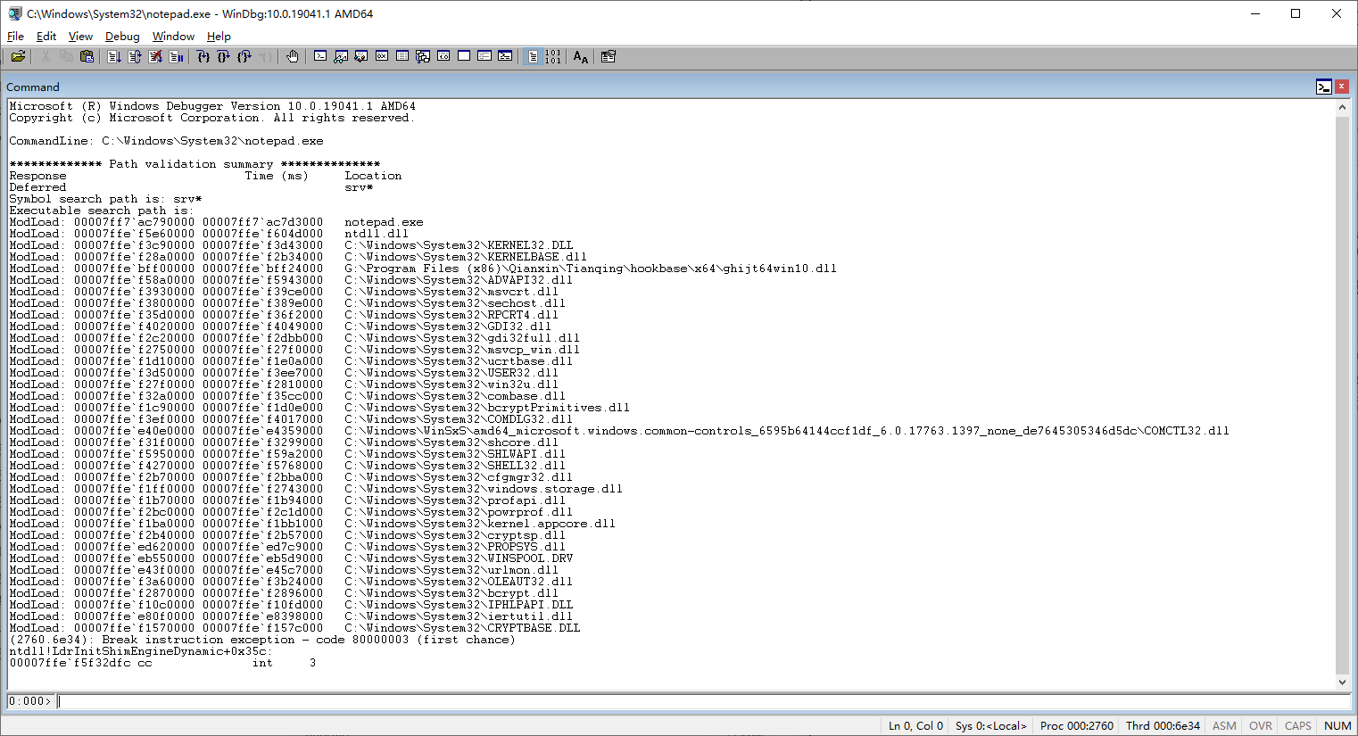Click the Font selection icon

(x=580, y=56)
